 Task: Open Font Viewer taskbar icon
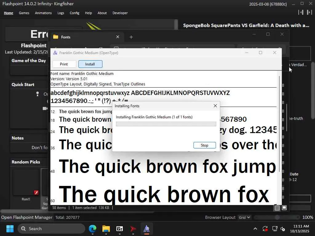(x=147, y=229)
